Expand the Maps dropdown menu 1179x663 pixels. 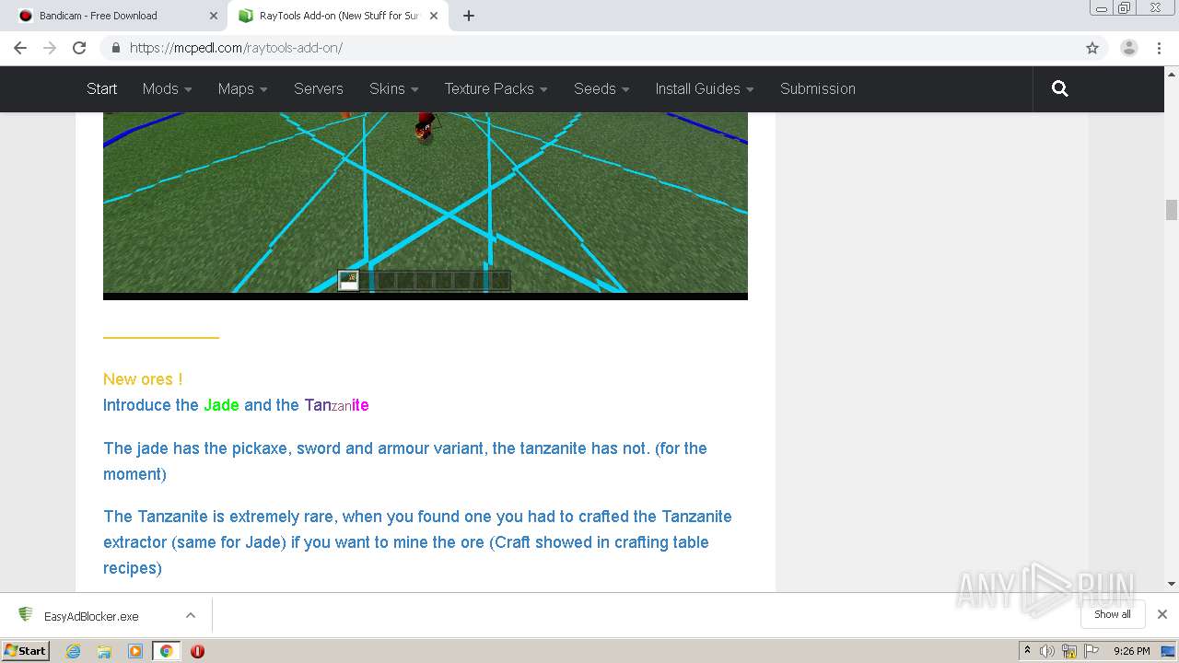click(242, 88)
